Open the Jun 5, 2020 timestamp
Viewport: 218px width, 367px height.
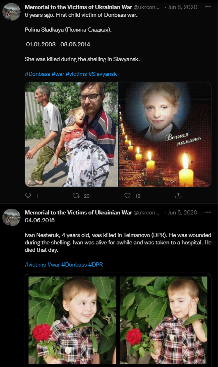182,212
